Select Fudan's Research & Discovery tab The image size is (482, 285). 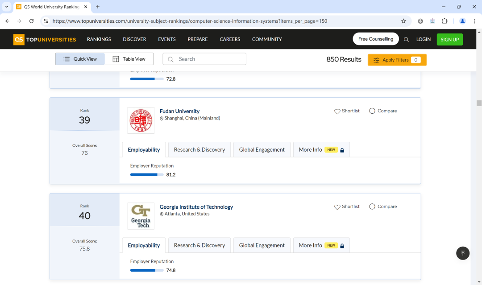pyautogui.click(x=199, y=150)
